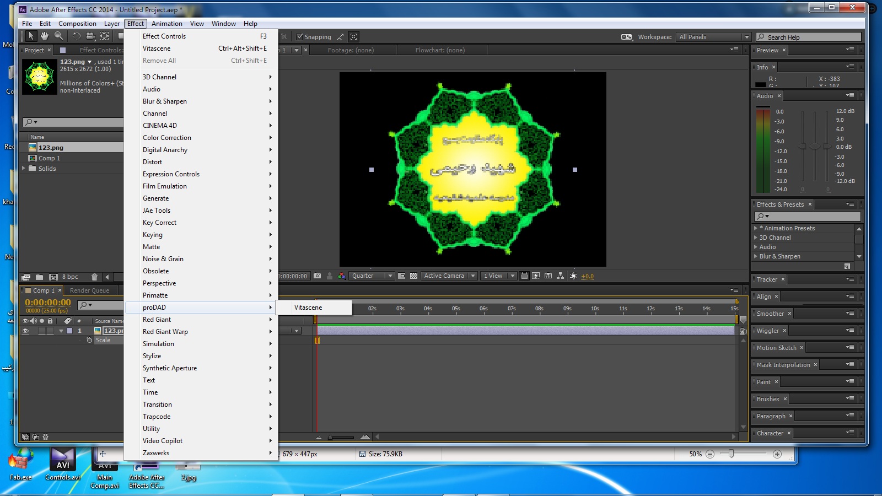Zoom in with plus button in status bar

pos(777,454)
